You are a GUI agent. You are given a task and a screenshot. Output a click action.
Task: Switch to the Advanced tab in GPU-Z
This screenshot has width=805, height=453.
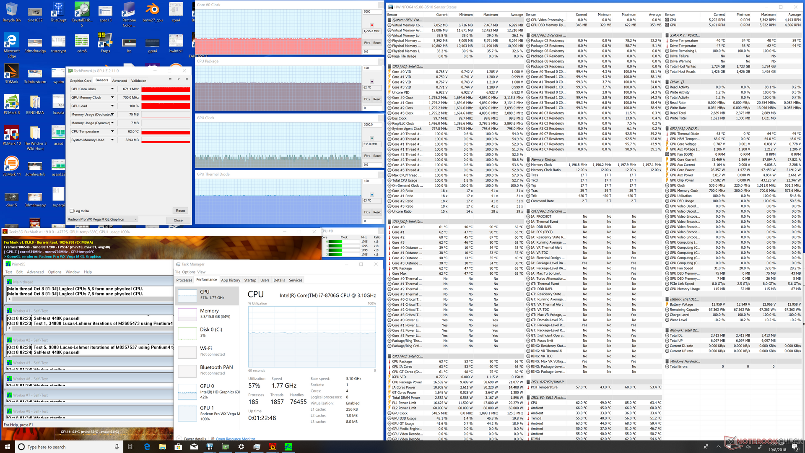[119, 81]
